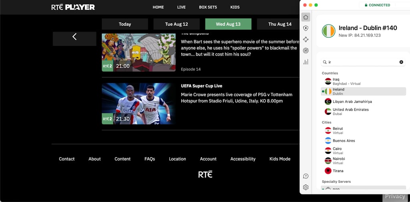Open the Contact footer link
Image resolution: width=410 pixels, height=202 pixels.
point(67,159)
